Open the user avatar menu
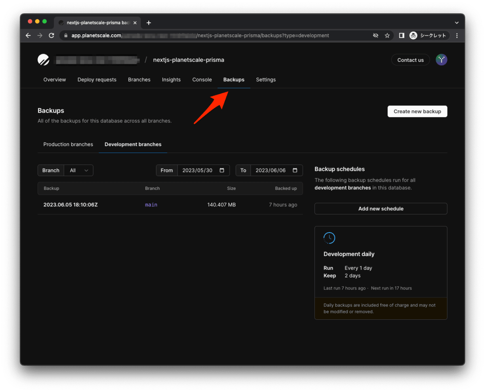The height and width of the screenshot is (392, 485). coord(441,60)
